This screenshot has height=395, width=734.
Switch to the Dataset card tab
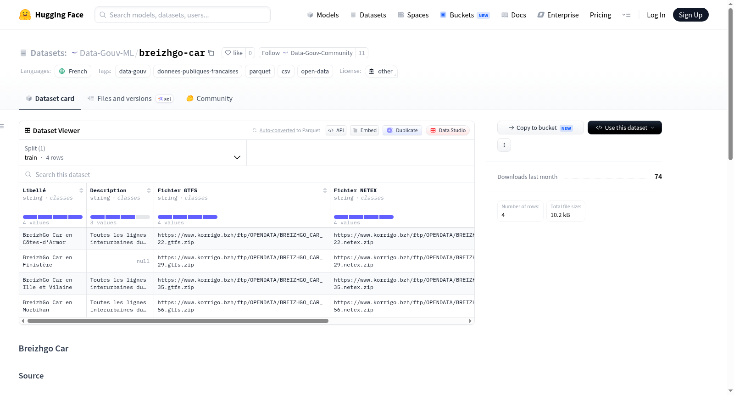pyautogui.click(x=50, y=98)
